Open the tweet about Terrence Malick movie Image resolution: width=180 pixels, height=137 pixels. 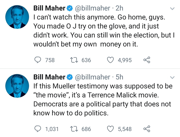tap(103, 99)
